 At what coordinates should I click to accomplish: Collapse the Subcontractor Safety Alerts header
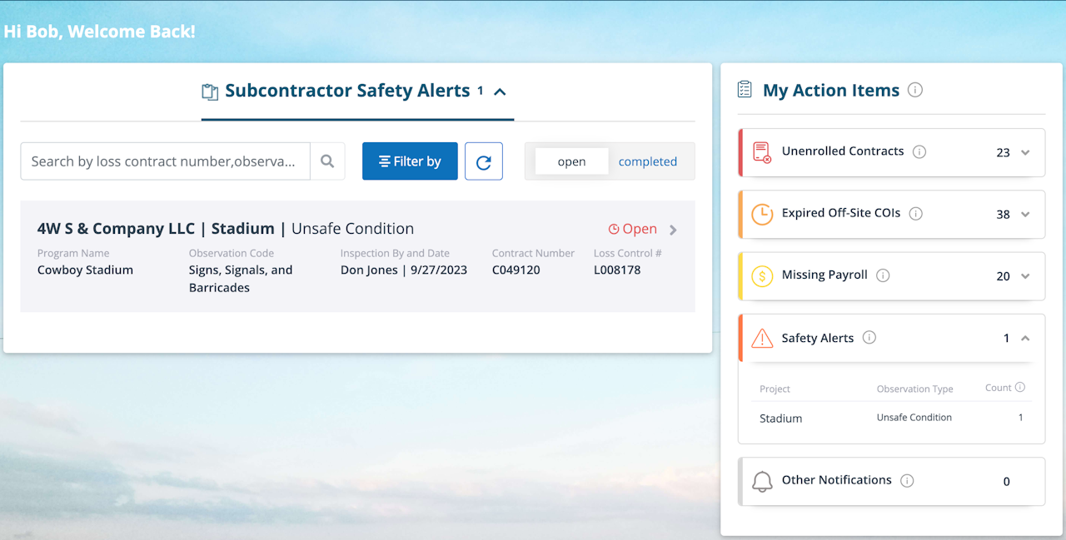coord(500,92)
